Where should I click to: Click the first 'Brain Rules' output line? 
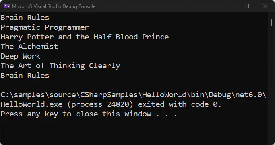25,18
